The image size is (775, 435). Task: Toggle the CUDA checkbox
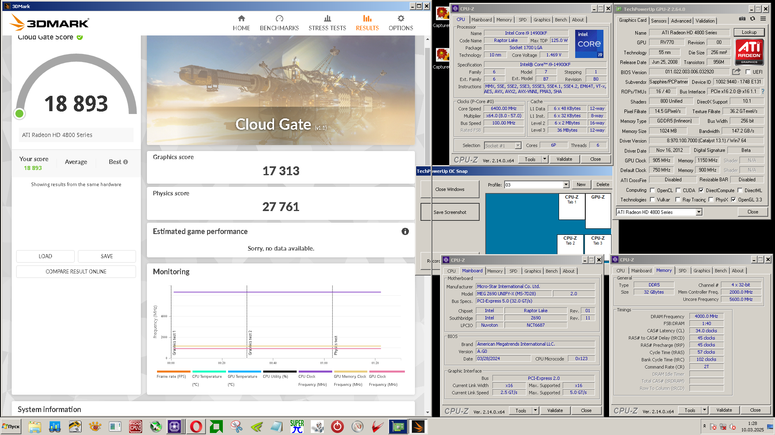coord(678,191)
